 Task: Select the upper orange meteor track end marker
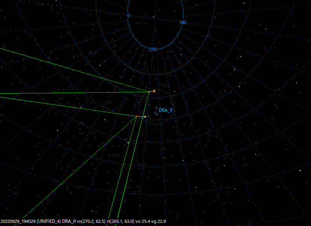(154, 91)
